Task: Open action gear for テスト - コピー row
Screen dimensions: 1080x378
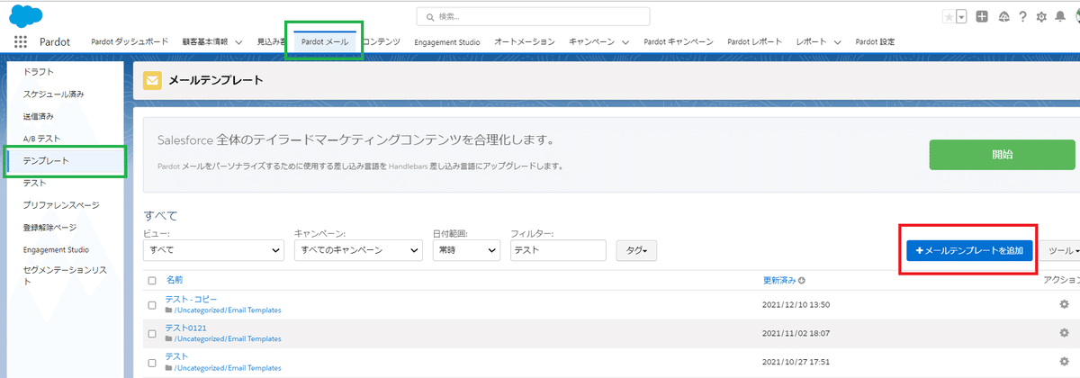Action: click(x=1064, y=304)
